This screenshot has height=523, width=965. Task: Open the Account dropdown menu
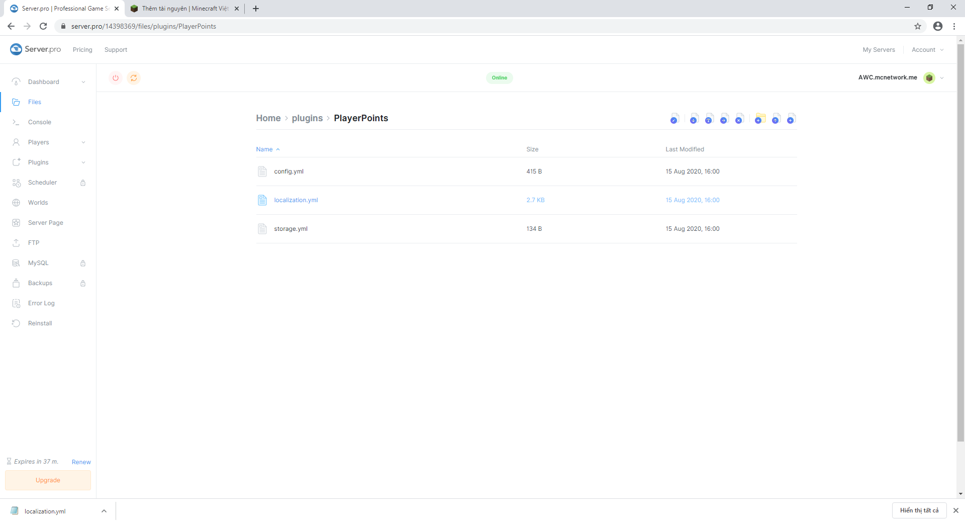927,50
